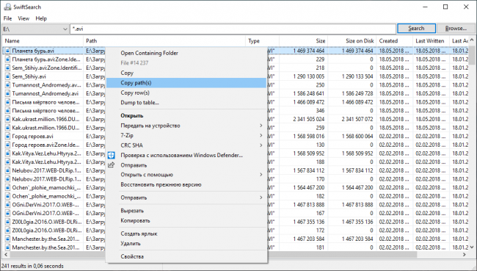
Task: Click Открыть in the context menu
Action: (186, 116)
